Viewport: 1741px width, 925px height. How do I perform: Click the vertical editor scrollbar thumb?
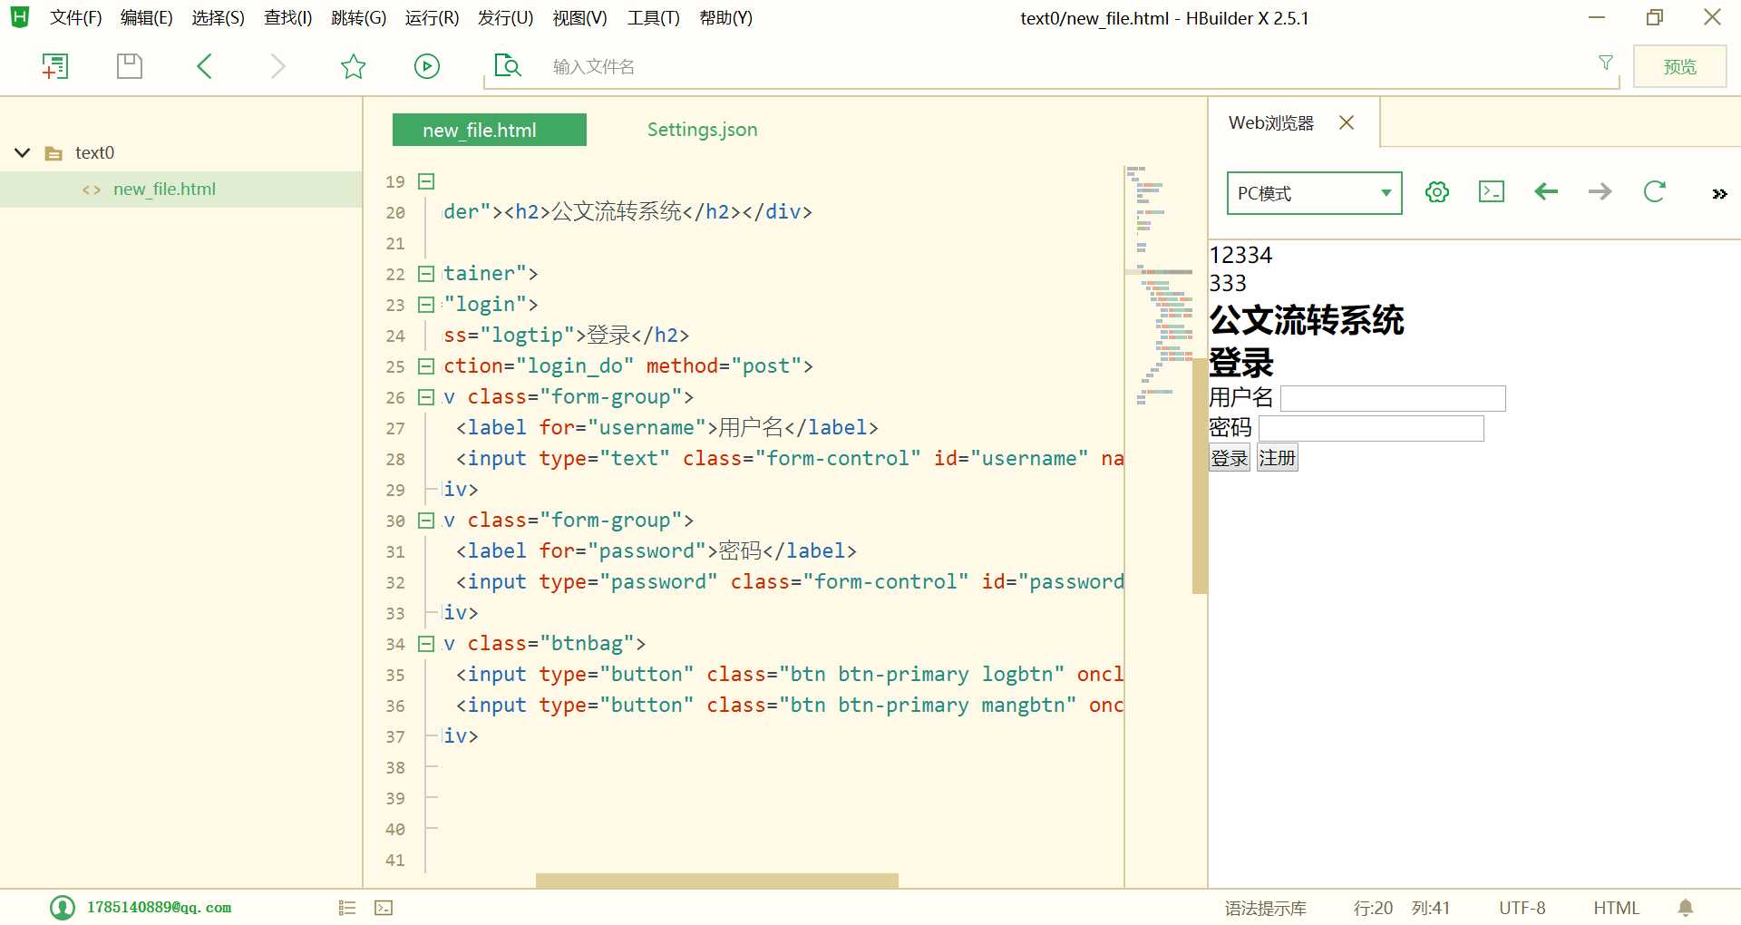[1199, 476]
